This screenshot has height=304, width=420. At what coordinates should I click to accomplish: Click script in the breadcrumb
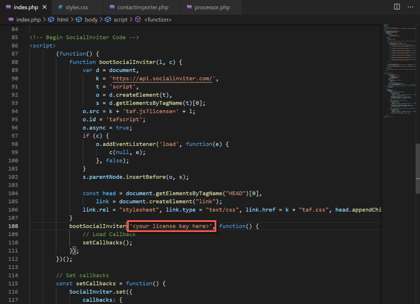pyautogui.click(x=121, y=19)
